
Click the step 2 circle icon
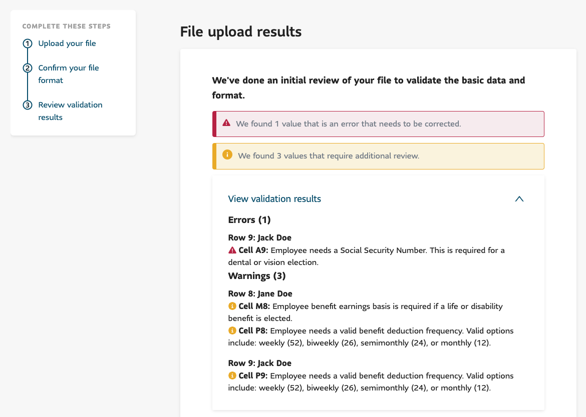click(28, 68)
